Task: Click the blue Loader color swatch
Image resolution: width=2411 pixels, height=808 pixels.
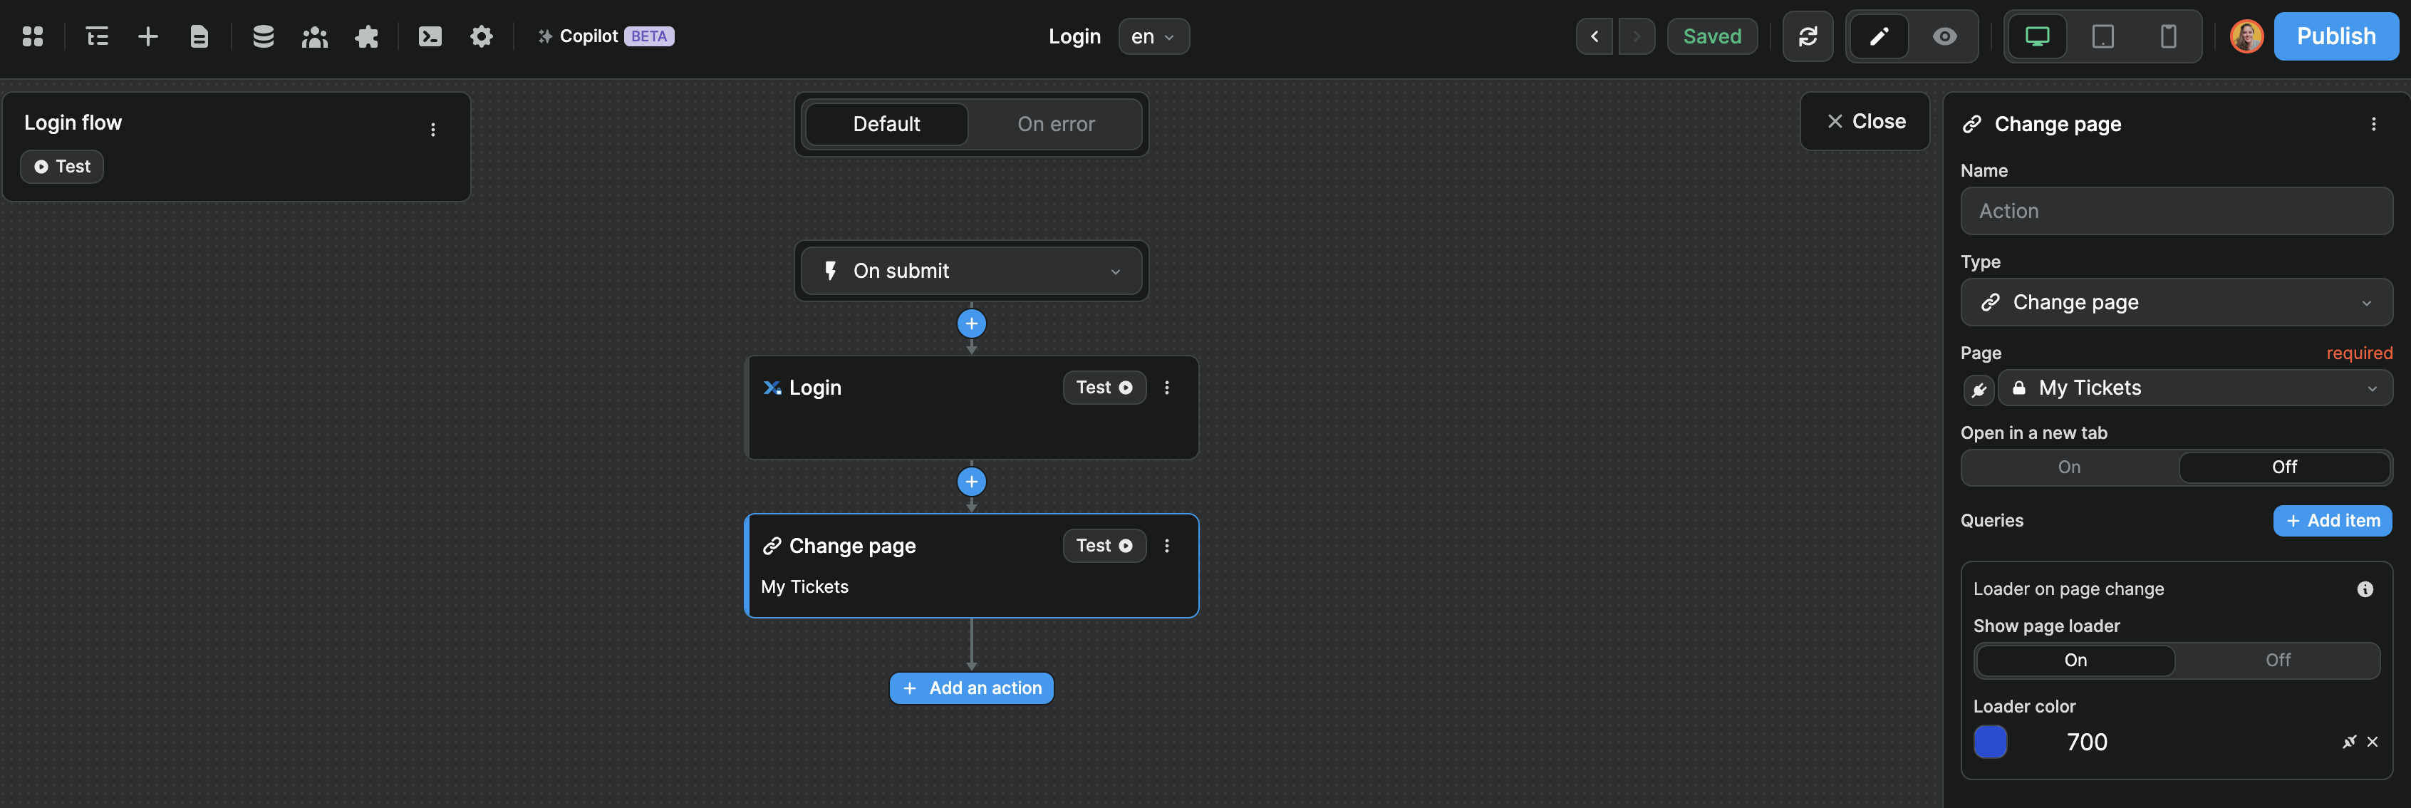Action: click(x=1991, y=742)
